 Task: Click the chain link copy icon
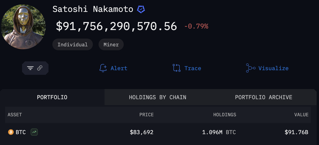pyautogui.click(x=40, y=68)
